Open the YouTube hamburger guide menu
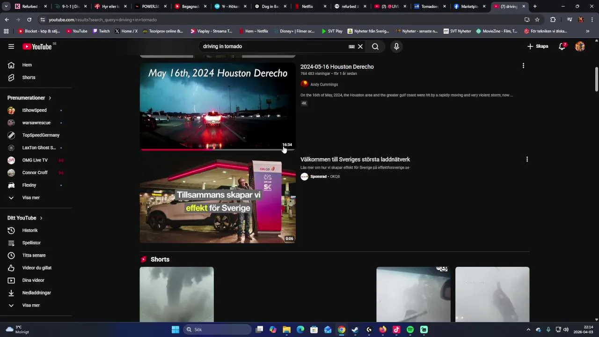599x337 pixels. tap(11, 46)
